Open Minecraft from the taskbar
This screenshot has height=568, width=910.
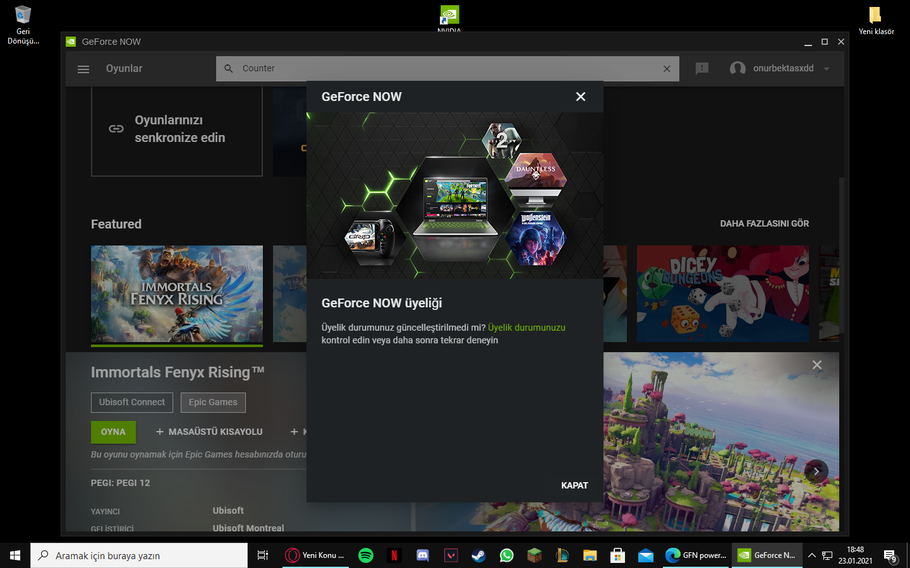click(535, 555)
